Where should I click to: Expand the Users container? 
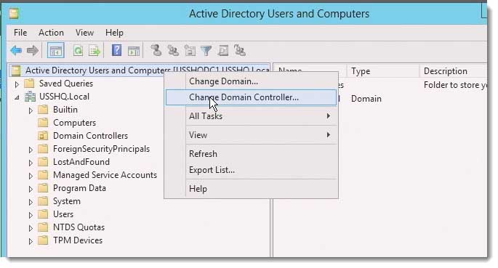click(x=31, y=215)
